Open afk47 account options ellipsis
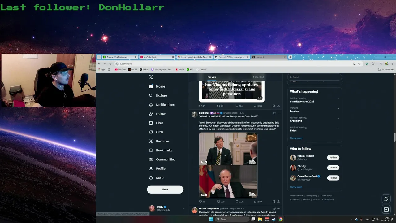The image size is (396, 223). (x=184, y=208)
